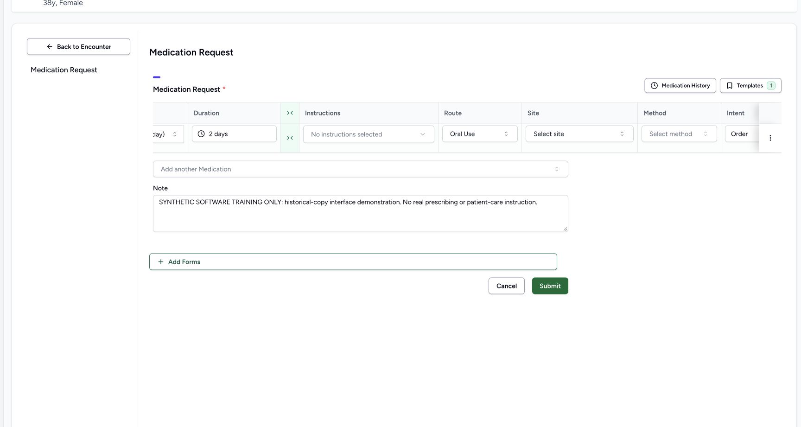This screenshot has height=427, width=801.
Task: Click the Cancel button
Action: coord(507,286)
